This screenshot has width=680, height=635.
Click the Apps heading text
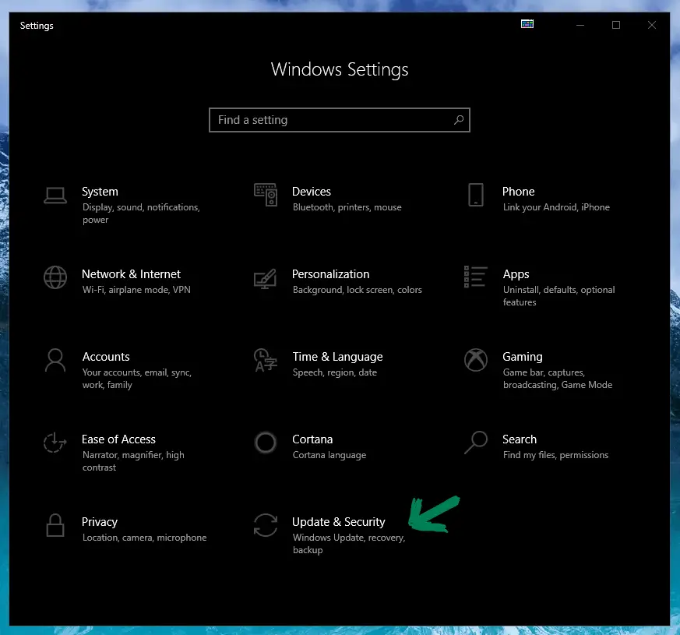tap(516, 274)
